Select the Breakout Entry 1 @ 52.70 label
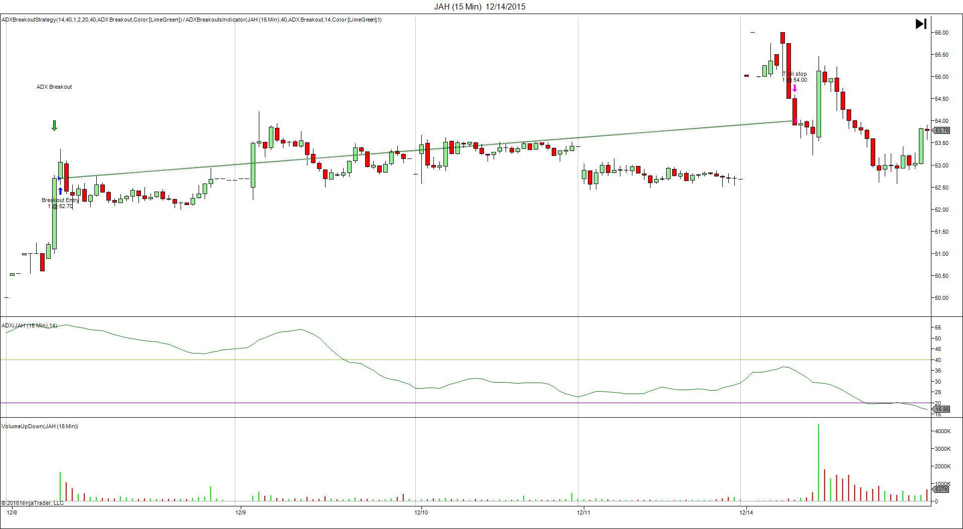The height and width of the screenshot is (529, 963). [x=60, y=203]
